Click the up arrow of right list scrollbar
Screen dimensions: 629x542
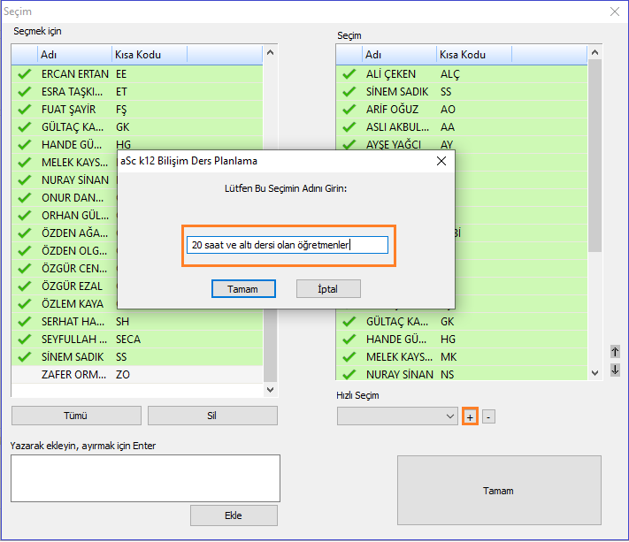pos(594,52)
